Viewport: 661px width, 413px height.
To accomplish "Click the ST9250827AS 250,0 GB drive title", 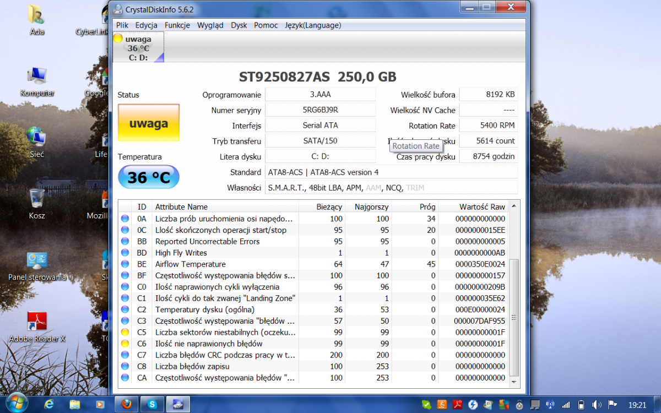I will tap(318, 77).
